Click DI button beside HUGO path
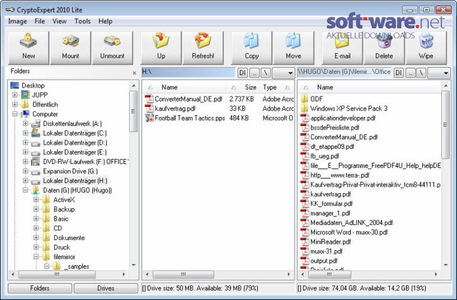 398,73
